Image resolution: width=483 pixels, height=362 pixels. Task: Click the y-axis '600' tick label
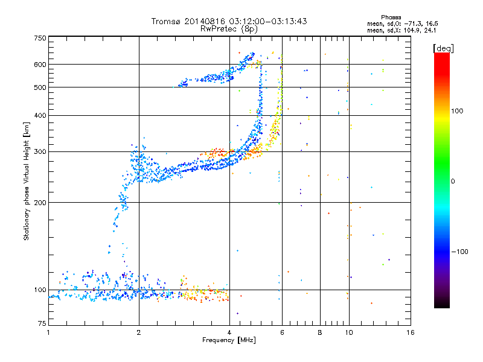click(40, 65)
